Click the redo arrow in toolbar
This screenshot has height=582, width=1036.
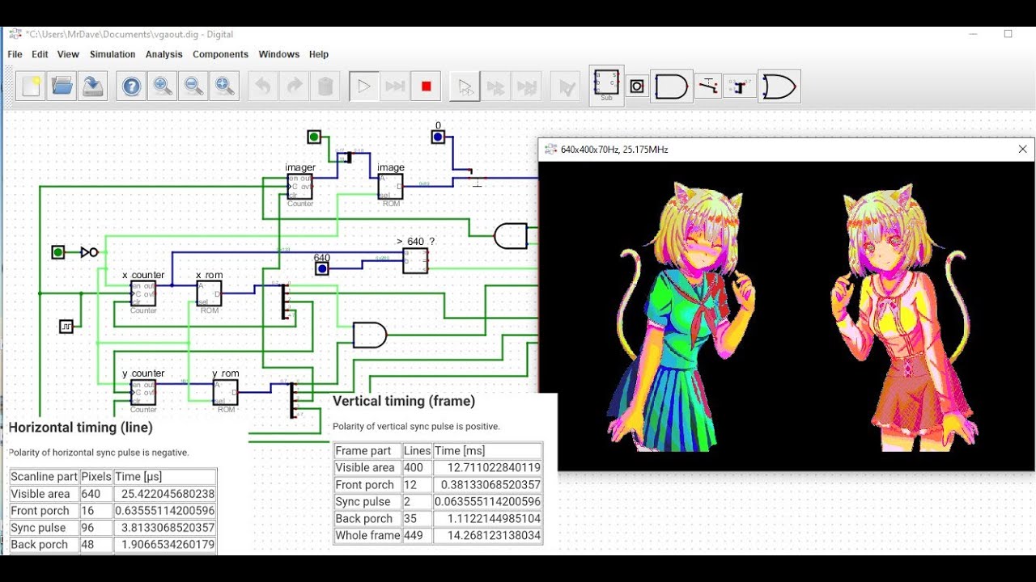click(294, 86)
